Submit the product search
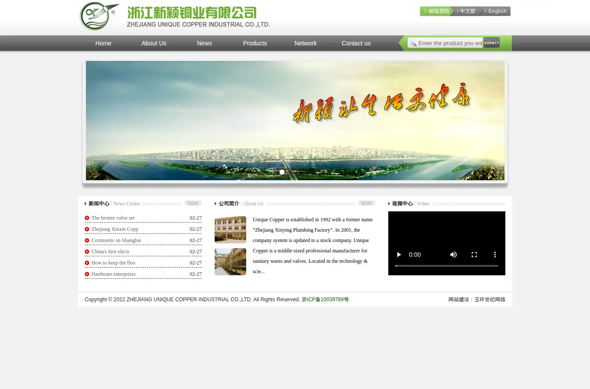 coord(492,42)
